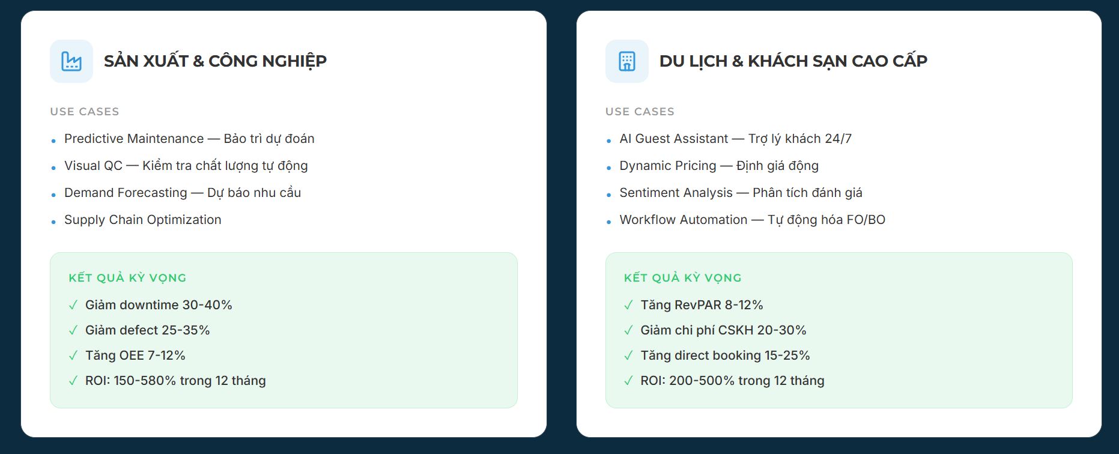Click the checkmark beside ROI: 200-500% line
Viewport: 1119px width, 454px height.
628,381
